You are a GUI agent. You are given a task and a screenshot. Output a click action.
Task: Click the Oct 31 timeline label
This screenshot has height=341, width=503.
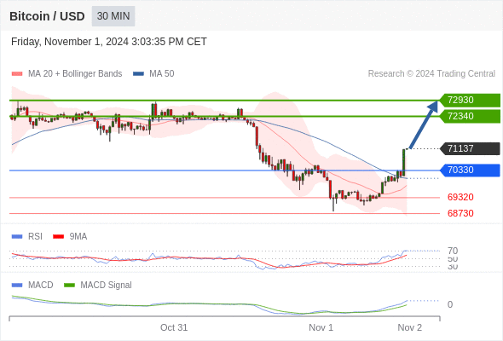click(x=174, y=327)
